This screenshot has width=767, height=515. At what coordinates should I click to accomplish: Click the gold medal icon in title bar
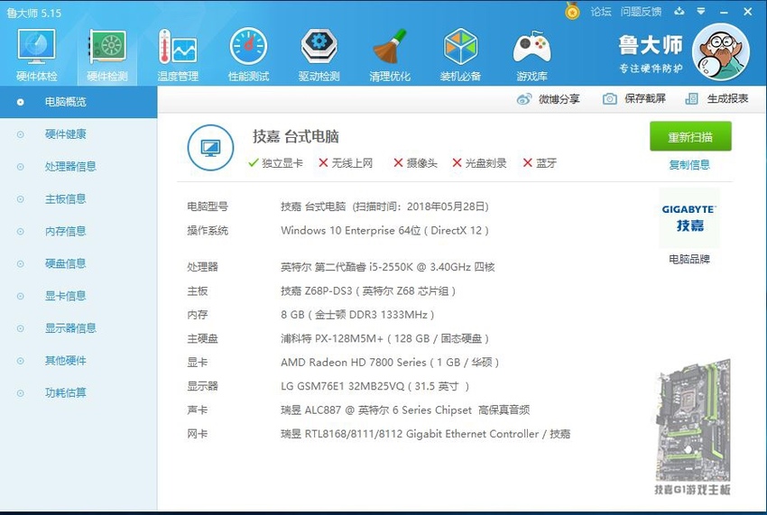point(572,11)
